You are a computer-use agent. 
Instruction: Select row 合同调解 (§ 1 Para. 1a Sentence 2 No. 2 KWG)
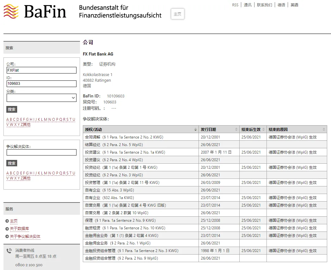[x=205, y=137]
